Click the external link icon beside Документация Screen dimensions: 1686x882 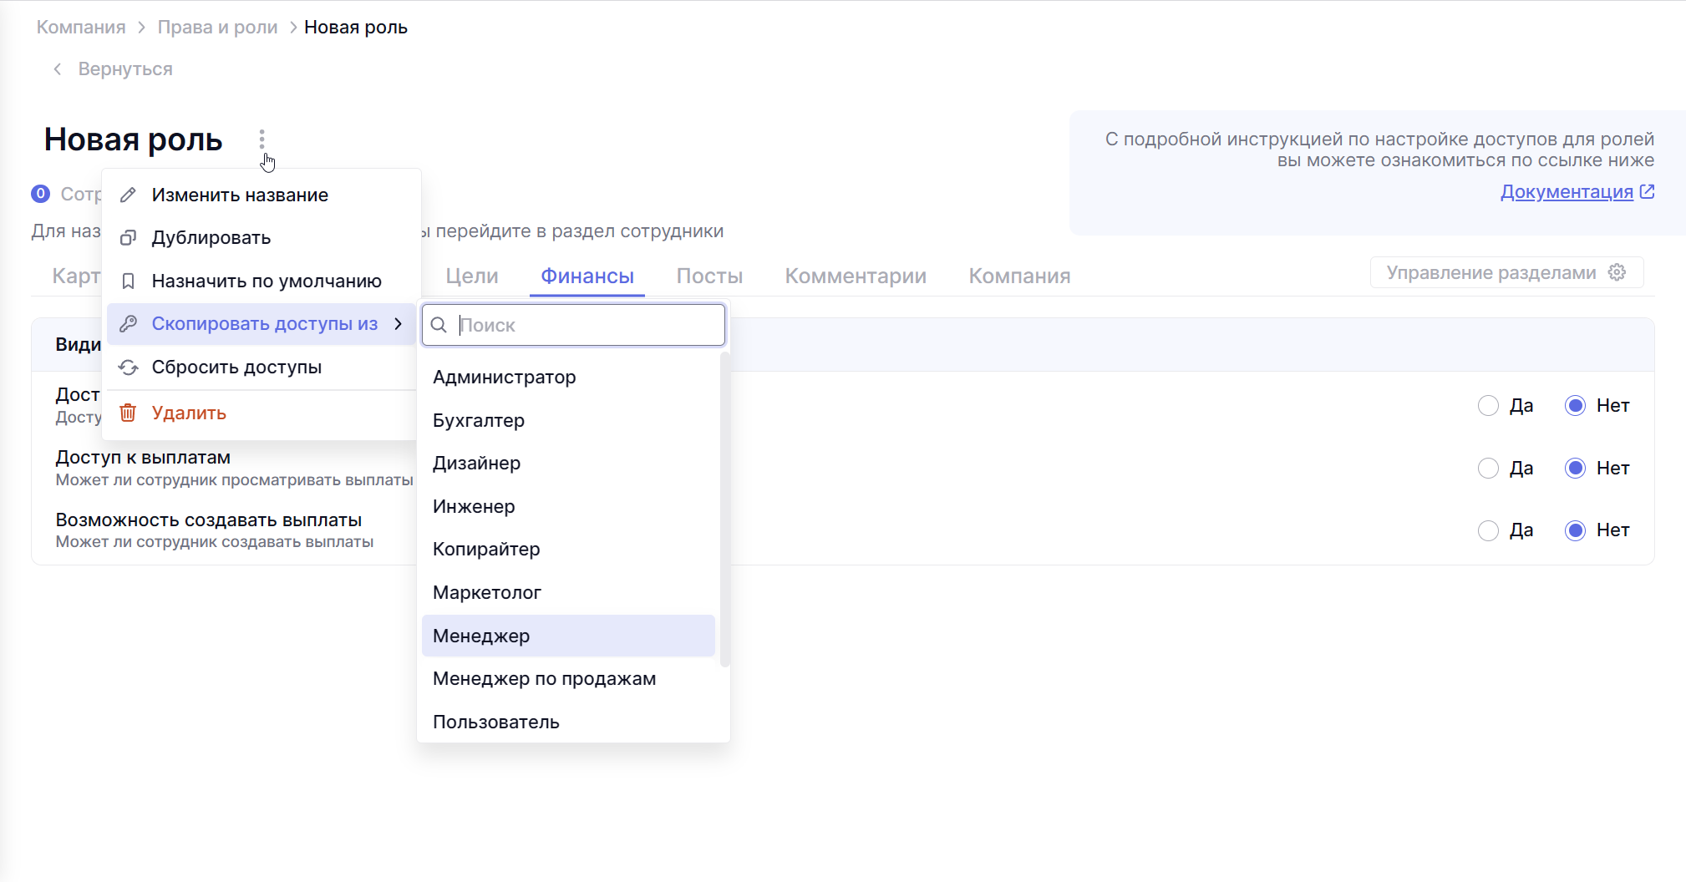(1647, 192)
